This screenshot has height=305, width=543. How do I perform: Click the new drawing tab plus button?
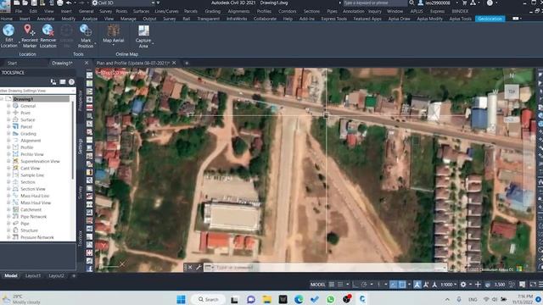[187, 63]
